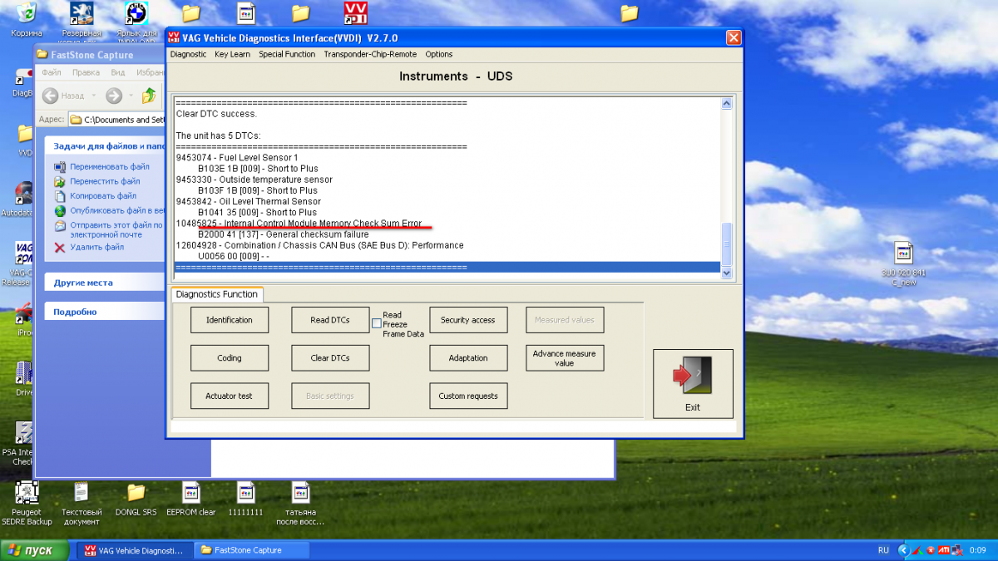998x561 pixels.
Task: Open the Options menu
Action: (x=439, y=54)
